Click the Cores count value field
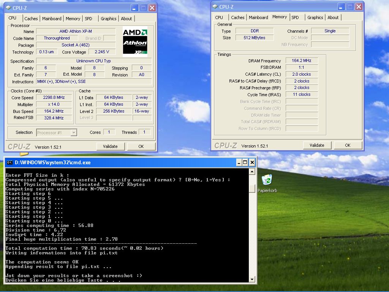389x292 pixels. pyautogui.click(x=109, y=132)
